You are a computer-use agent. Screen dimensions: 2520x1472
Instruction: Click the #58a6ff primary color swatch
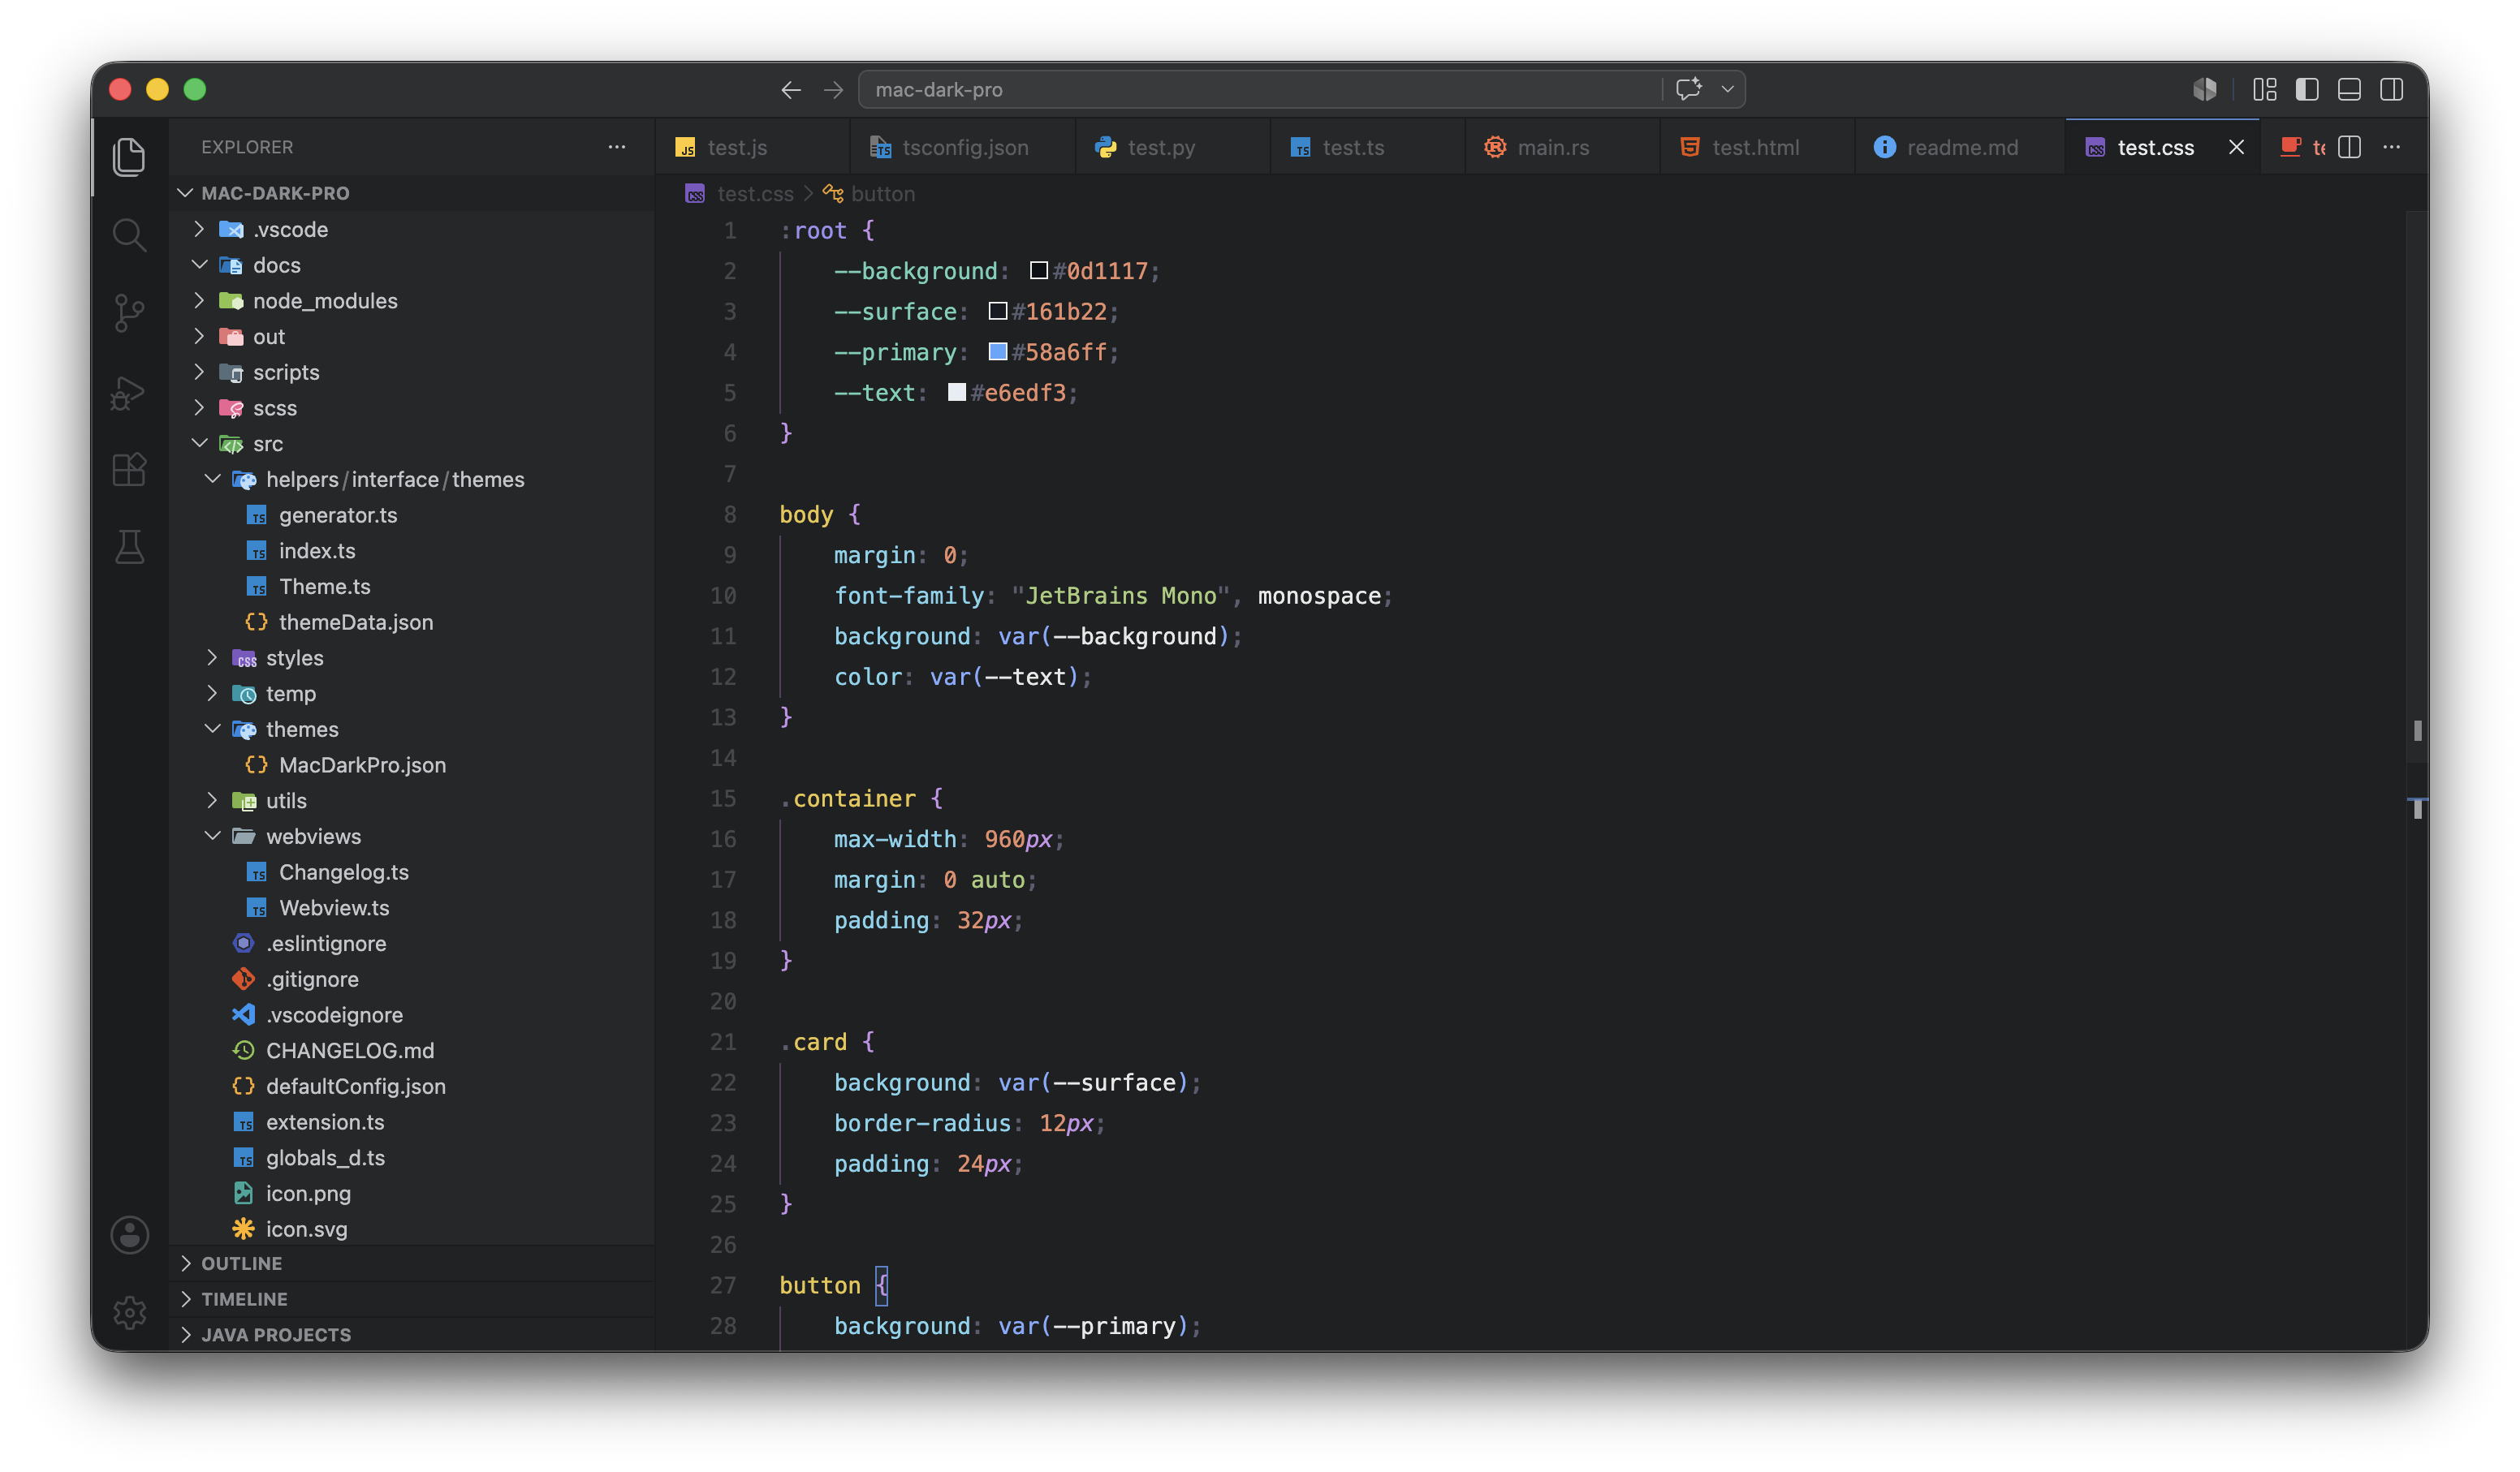pos(998,351)
